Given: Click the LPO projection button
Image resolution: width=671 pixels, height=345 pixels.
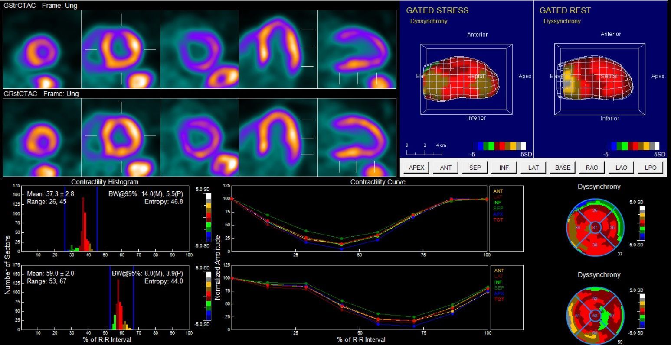Looking at the screenshot, I should (650, 168).
